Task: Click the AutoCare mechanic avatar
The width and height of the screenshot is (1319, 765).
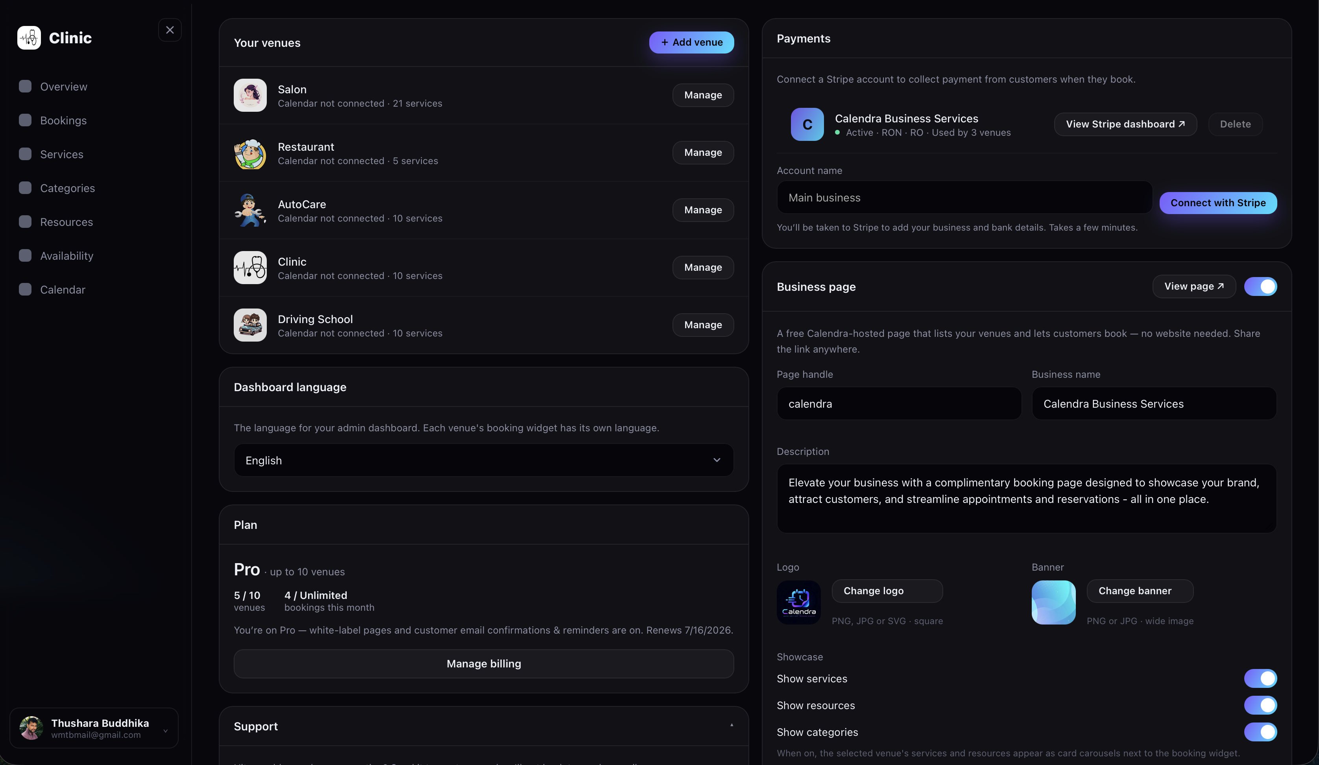Action: [250, 210]
